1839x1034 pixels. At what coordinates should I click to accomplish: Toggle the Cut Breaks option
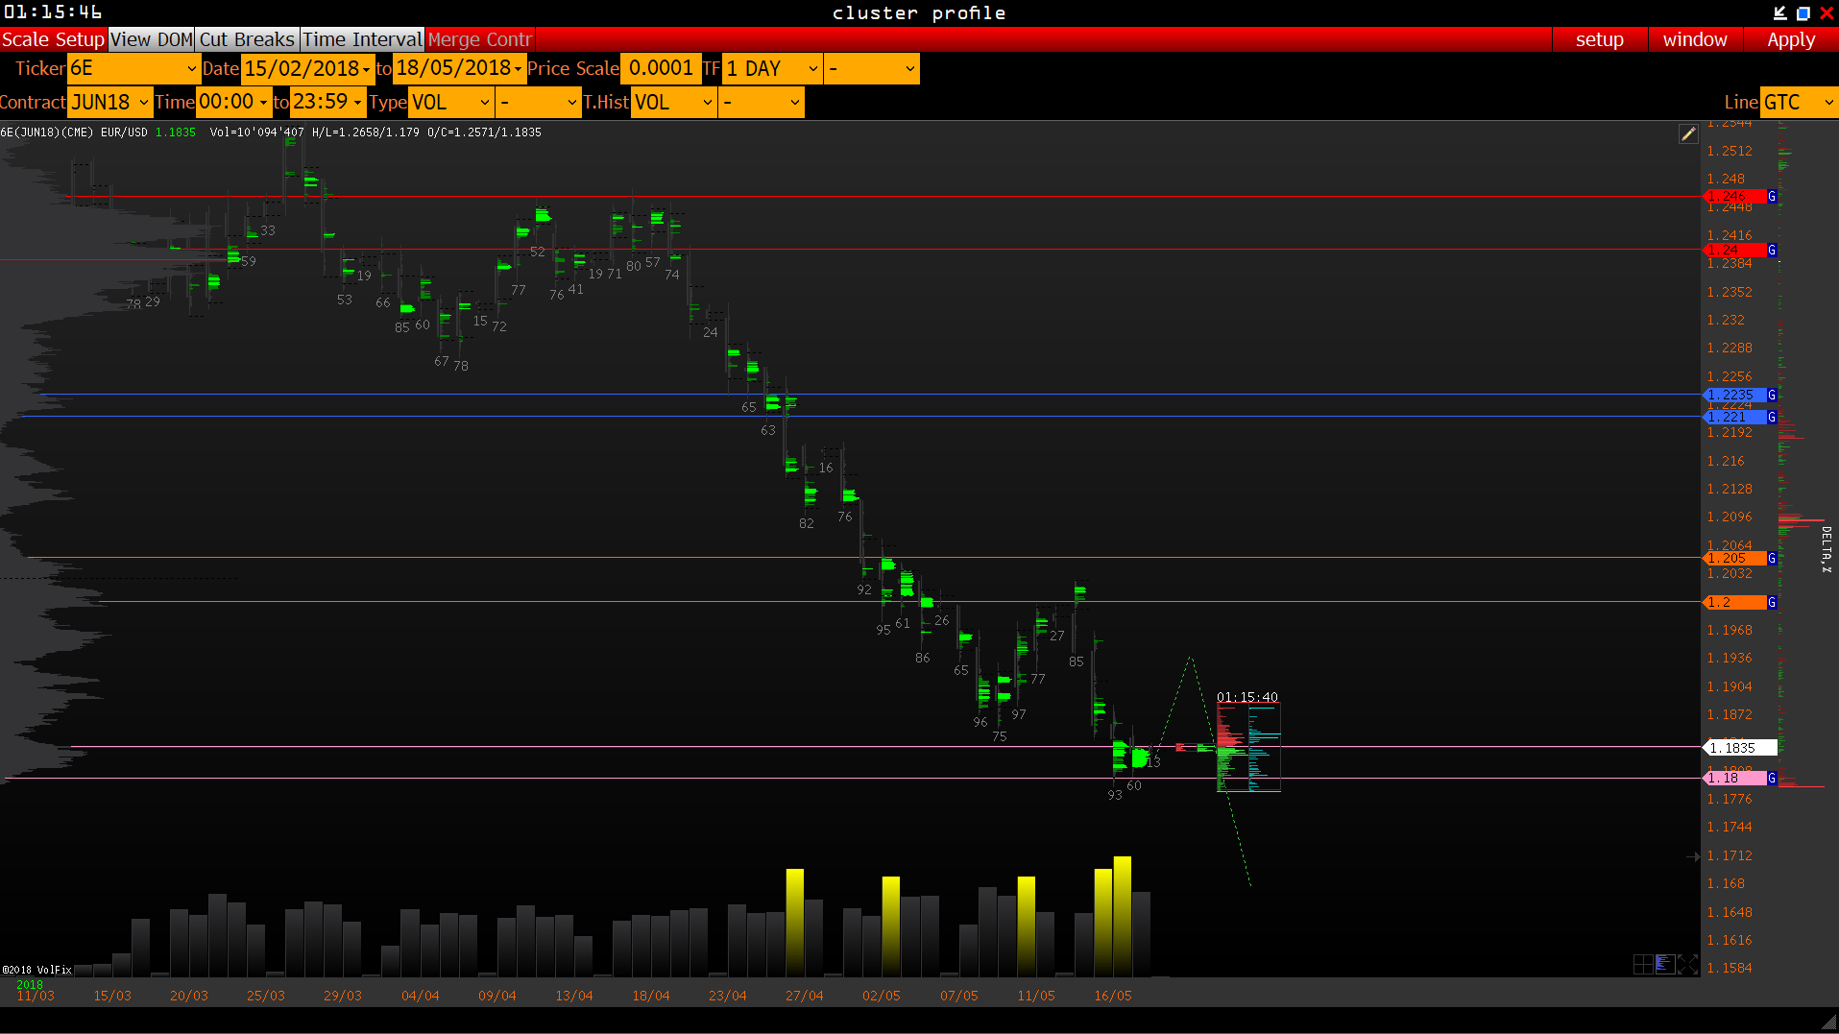click(247, 39)
